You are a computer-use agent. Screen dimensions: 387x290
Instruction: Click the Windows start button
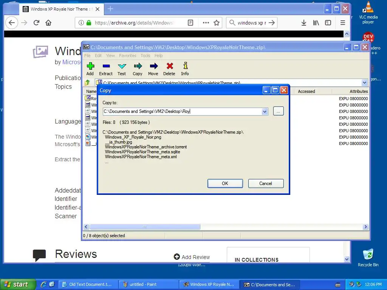(18, 284)
